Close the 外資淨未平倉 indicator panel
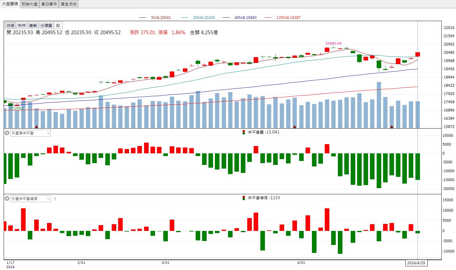The height and width of the screenshot is (270, 456). coord(7,133)
